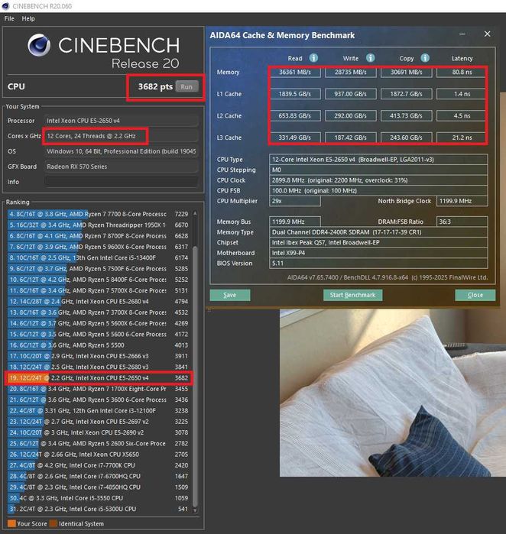Select ranking row Core i7-6700HQ
The height and width of the screenshot is (534, 506).
tap(98, 476)
